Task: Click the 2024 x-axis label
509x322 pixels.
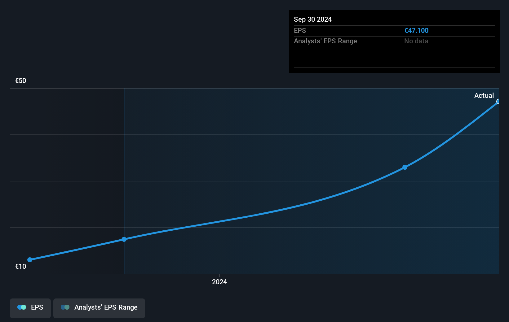Action: (219, 282)
